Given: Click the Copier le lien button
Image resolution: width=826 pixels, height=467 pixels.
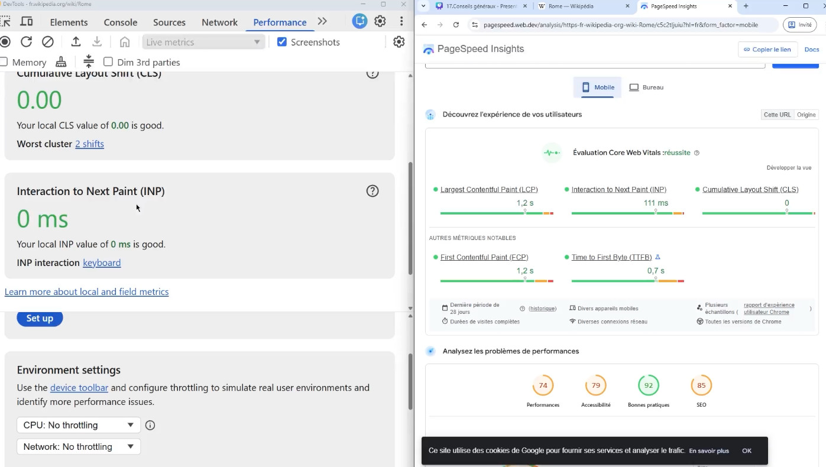Looking at the screenshot, I should click(x=767, y=50).
